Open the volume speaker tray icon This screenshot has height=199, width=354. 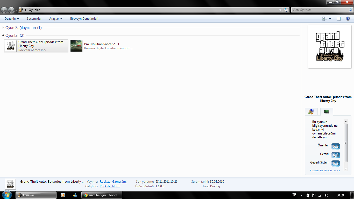(x=326, y=195)
